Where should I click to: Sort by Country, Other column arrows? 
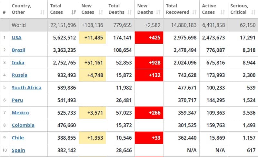tap(43, 12)
